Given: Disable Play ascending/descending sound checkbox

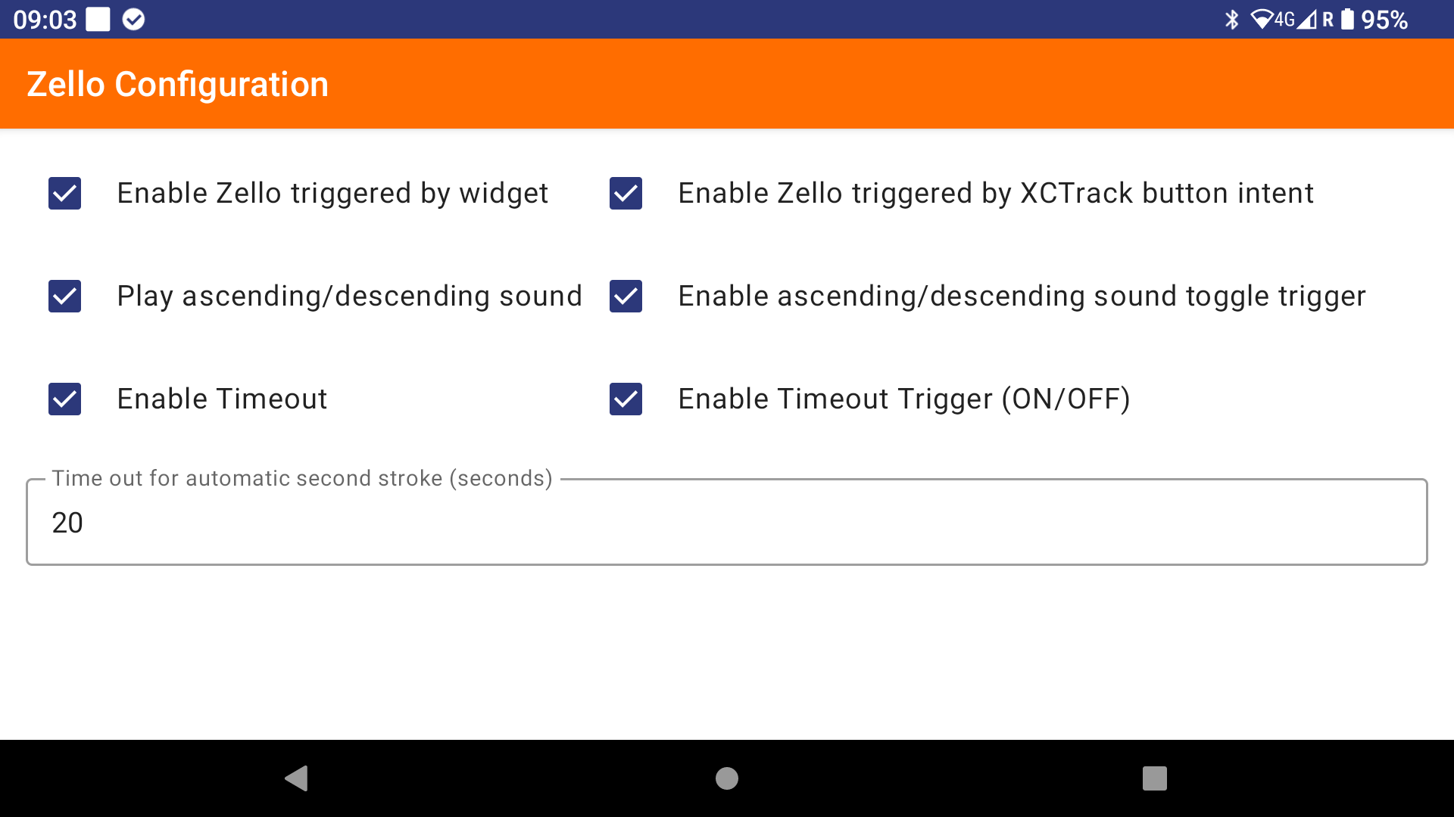Looking at the screenshot, I should pyautogui.click(x=65, y=297).
